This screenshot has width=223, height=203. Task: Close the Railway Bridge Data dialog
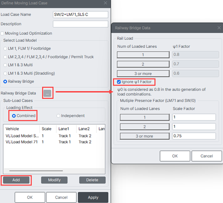click(x=219, y=28)
